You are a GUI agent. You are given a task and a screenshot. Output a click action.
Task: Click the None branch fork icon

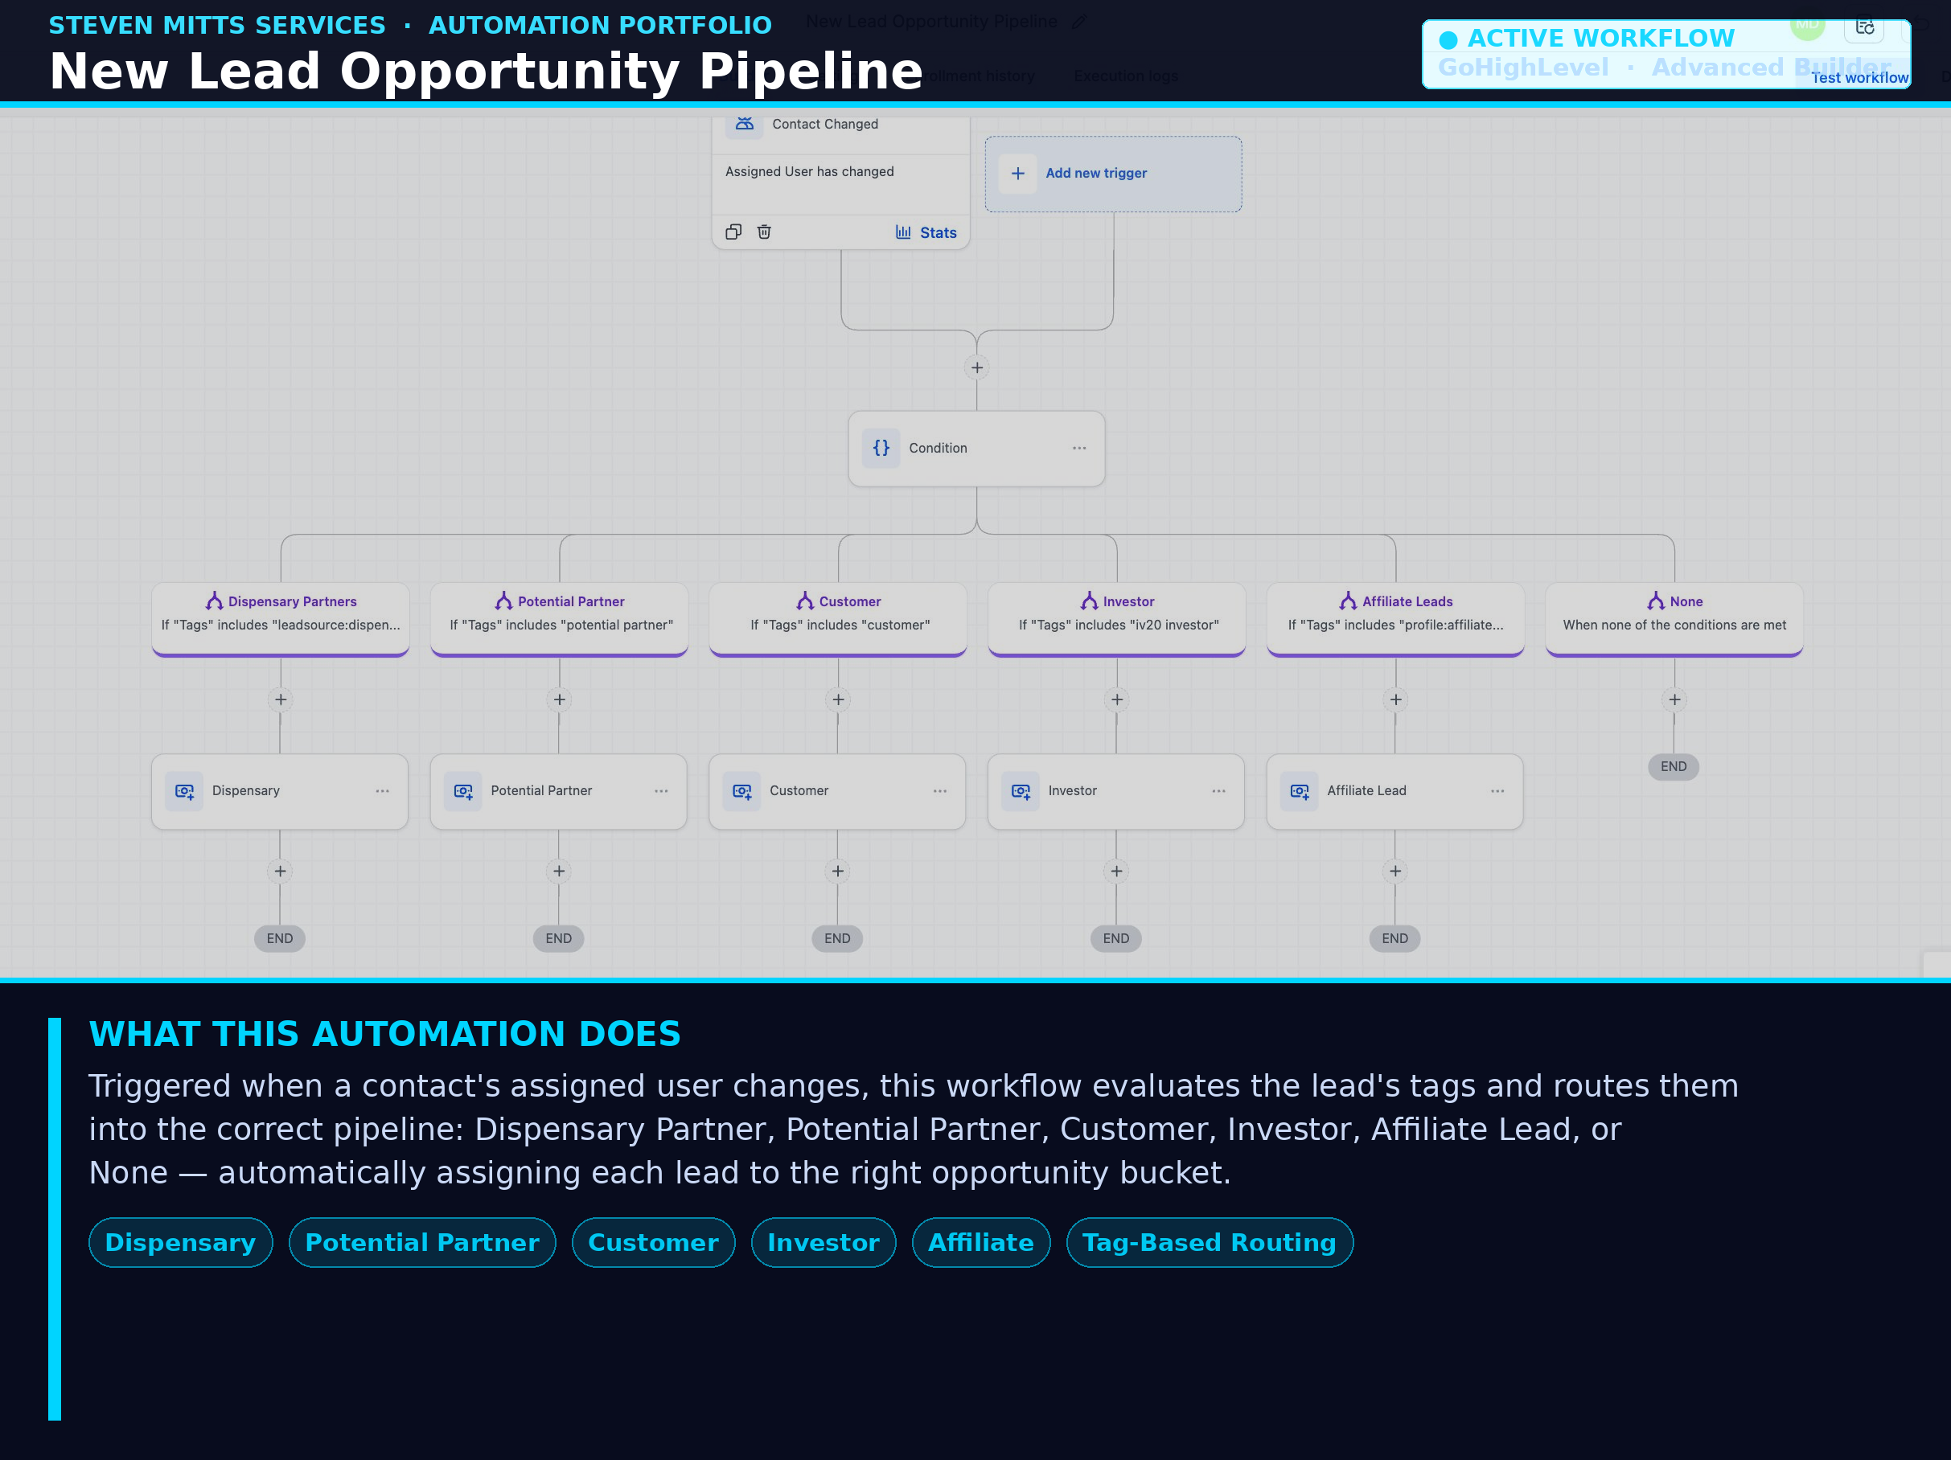[1656, 601]
